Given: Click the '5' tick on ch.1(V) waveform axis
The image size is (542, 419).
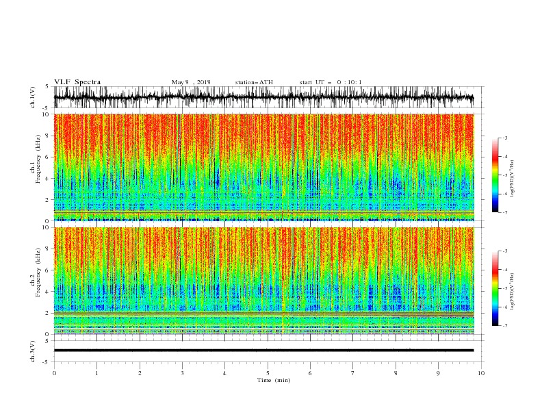Looking at the screenshot, I should pos(48,86).
